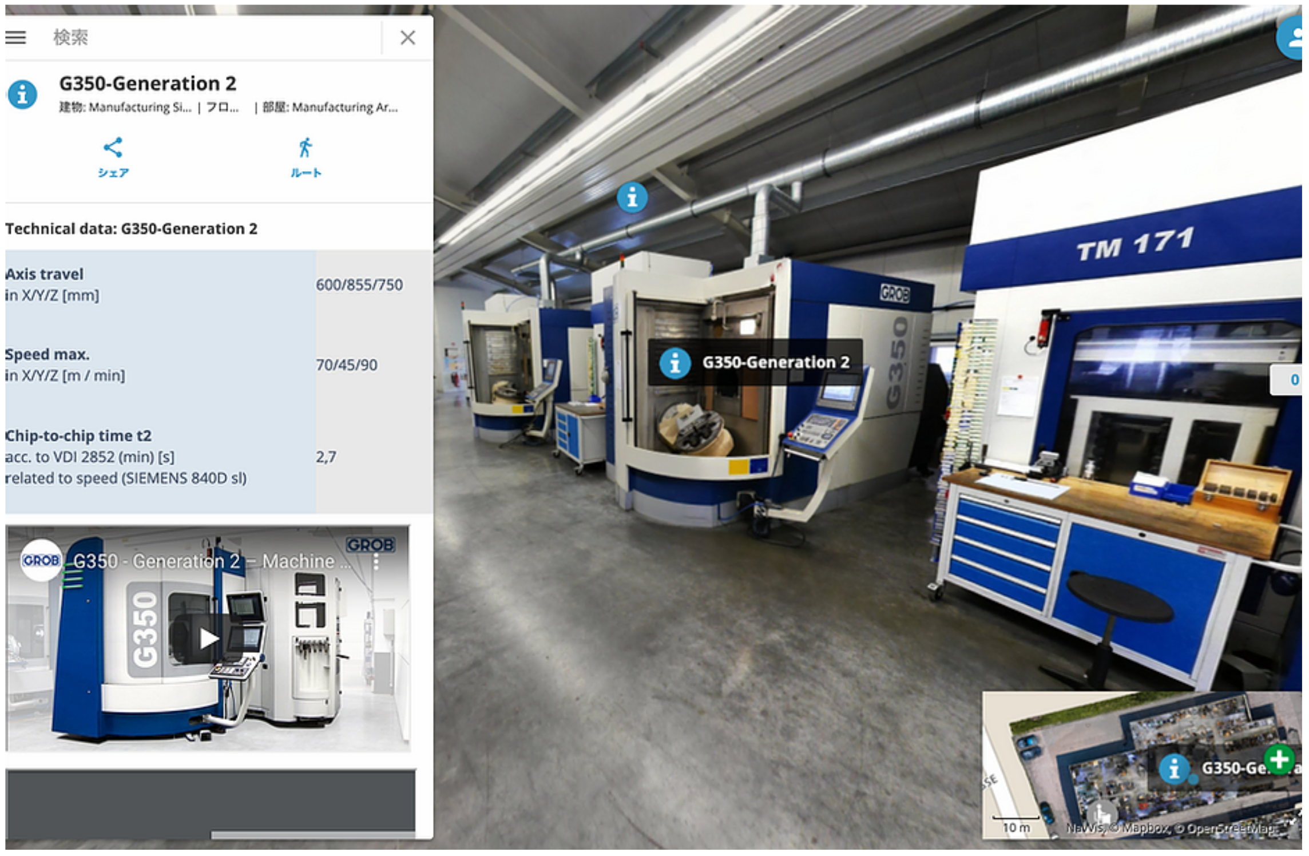Click the blue info icon beside the G350-Generation 2 title
The image size is (1309, 856).
(22, 94)
